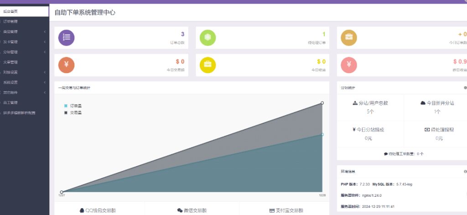Click the 今日新开分站 value 1个
Screen dimensions: 467x215
point(437,112)
